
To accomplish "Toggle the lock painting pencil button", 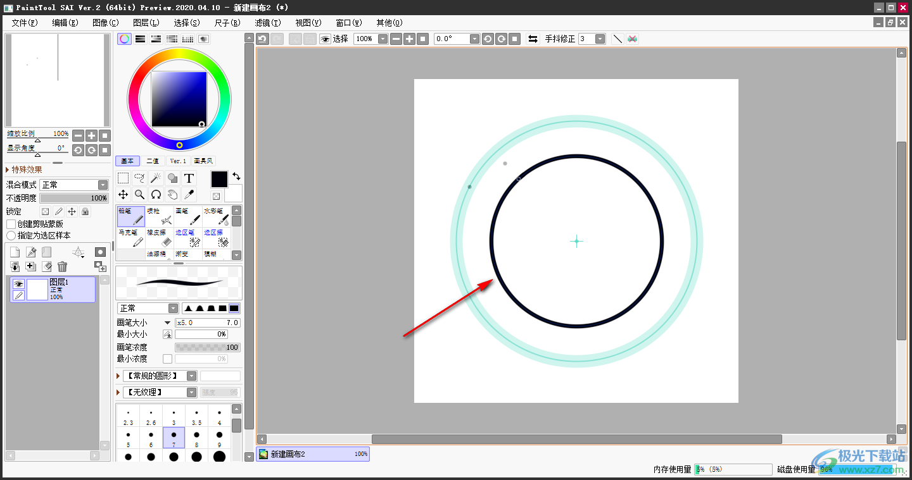I will pyautogui.click(x=58, y=211).
